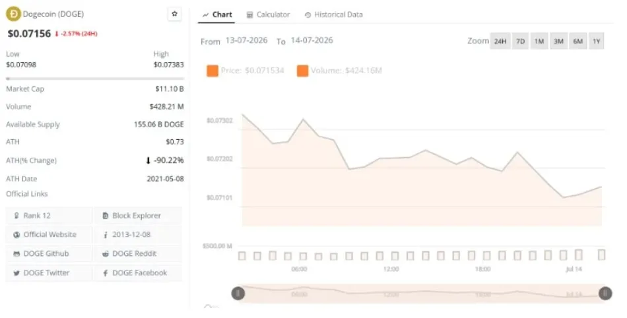This screenshot has height=318, width=627.
Task: Click the range navigator mini chart
Action: pos(422,294)
